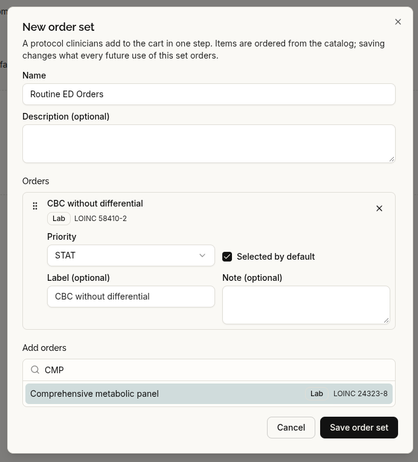Save the order set
This screenshot has width=418, height=462.
[359, 428]
